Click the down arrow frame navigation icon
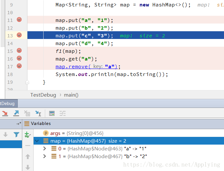The width and height of the screenshot is (224, 171). (5, 134)
